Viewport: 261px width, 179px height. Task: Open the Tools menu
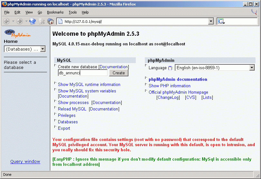click(73, 12)
